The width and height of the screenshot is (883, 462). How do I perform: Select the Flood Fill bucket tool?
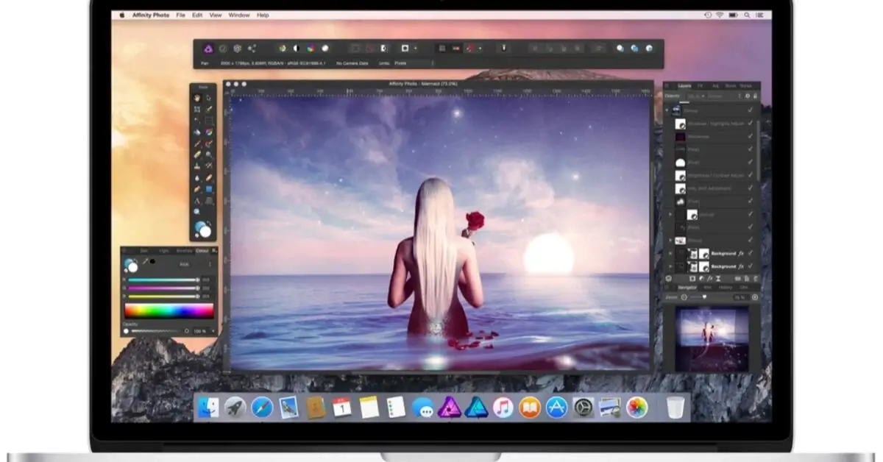click(197, 132)
